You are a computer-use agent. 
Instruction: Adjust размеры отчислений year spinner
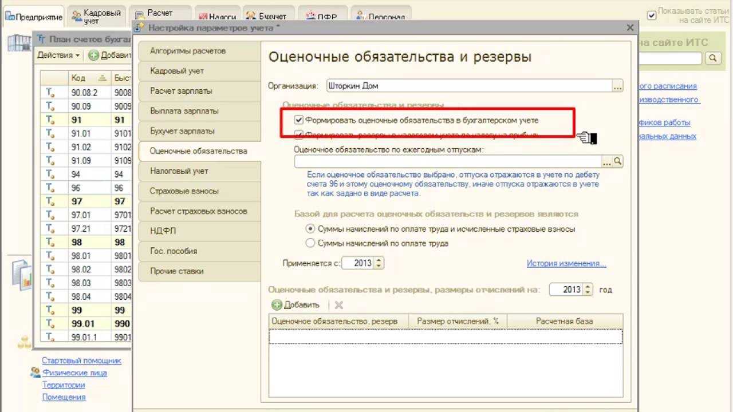(588, 290)
